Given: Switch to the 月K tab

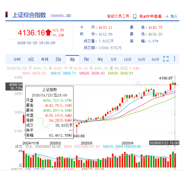Looking at the screenshot, I should (86, 60).
